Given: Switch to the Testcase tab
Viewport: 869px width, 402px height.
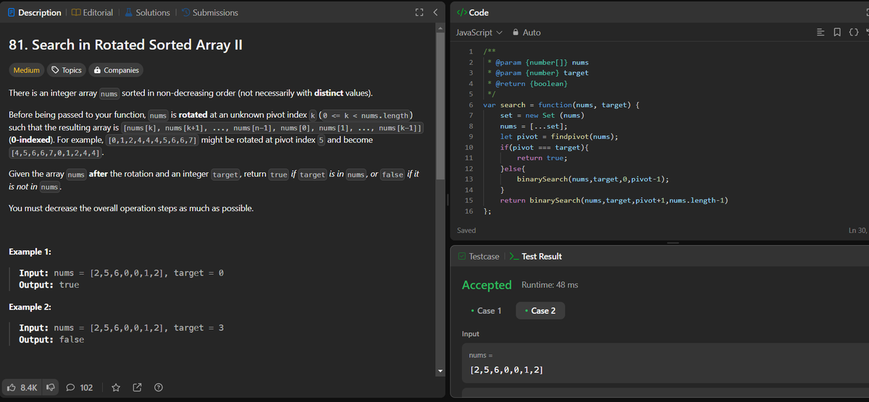Looking at the screenshot, I should [479, 256].
